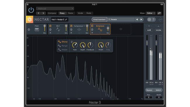Screen dimensions: 190x107
Task: Click the Rate knob
Action: [x=75, y=45]
